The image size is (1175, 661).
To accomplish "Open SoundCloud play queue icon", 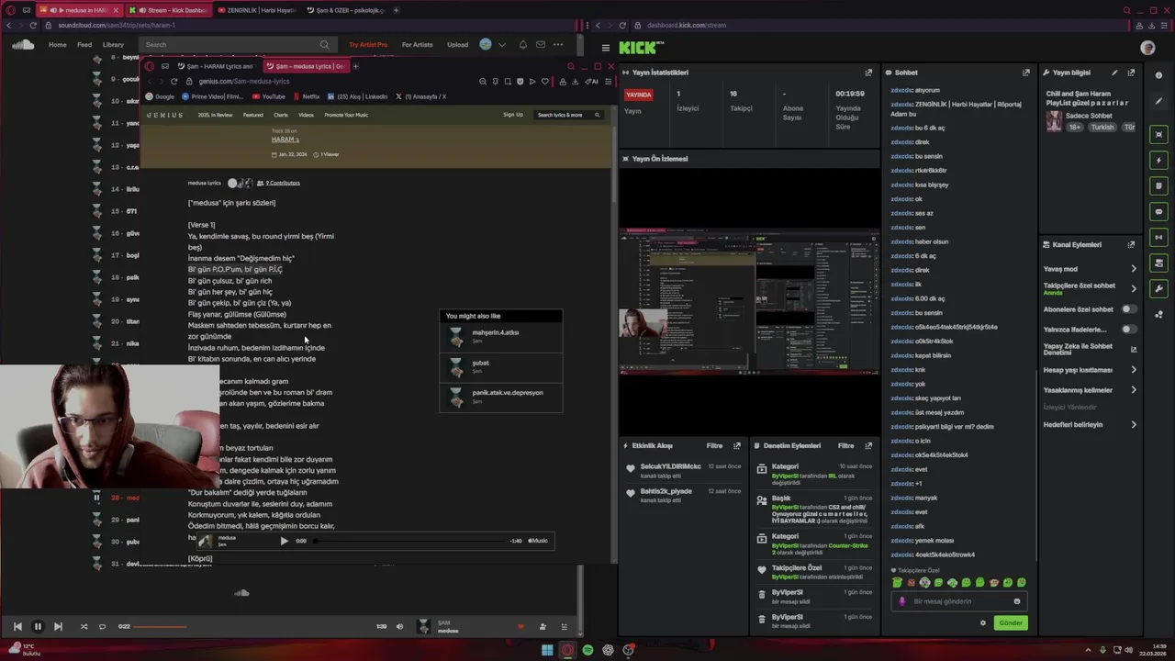I will (x=564, y=626).
